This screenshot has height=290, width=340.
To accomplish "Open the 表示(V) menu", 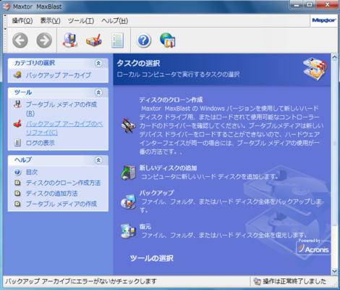I will coord(50,21).
